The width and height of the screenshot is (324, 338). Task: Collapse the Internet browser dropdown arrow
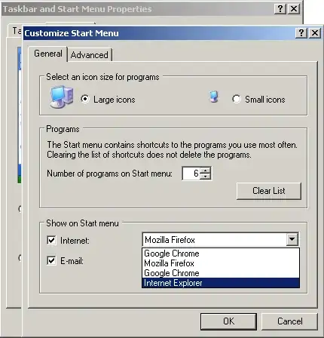pos(292,239)
